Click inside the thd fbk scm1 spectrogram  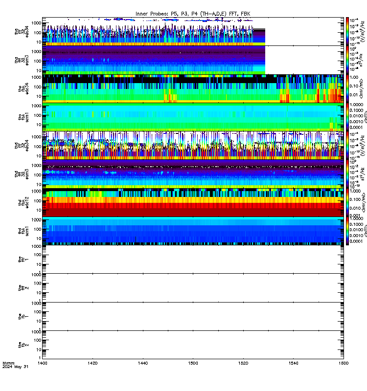point(193,231)
